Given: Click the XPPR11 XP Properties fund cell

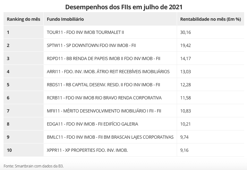Looking at the screenshot, I should [87, 150].
